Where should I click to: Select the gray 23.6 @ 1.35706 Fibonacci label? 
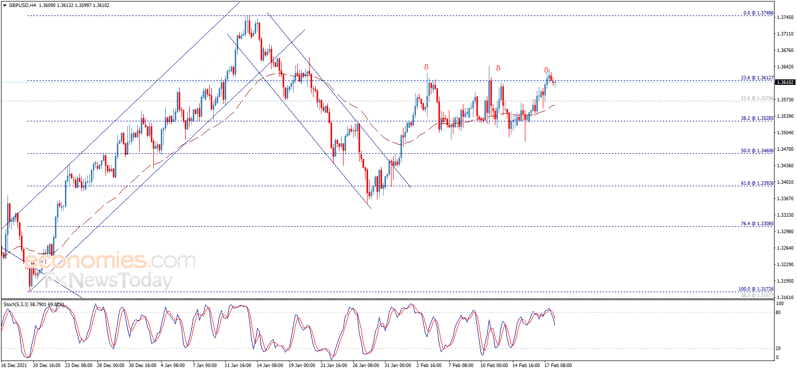tap(757, 98)
